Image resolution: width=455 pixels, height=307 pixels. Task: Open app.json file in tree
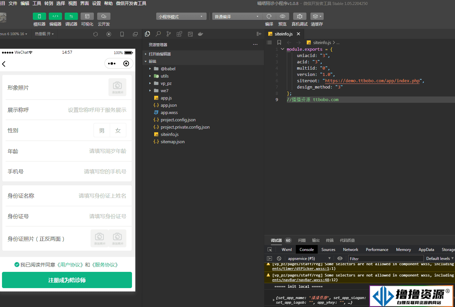pyautogui.click(x=203, y=105)
